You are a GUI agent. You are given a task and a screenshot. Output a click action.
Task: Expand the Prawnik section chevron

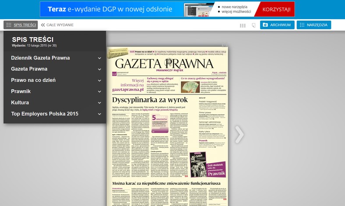(99, 91)
